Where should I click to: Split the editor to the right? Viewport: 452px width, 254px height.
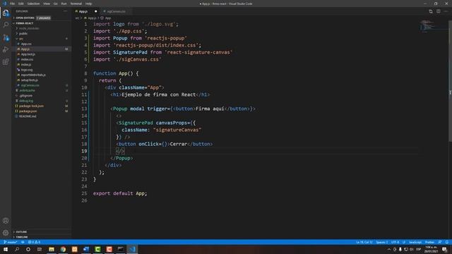point(438,11)
